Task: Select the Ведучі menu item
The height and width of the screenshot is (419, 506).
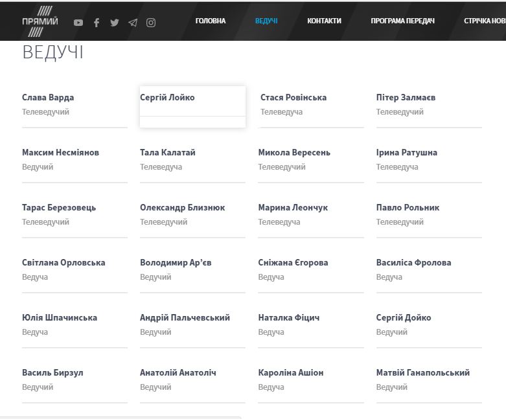Action: (x=266, y=21)
